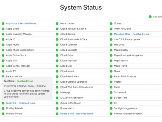Select the Maps Routing & Navigation entry
Viewport: 162px width, 122px height.
click(128, 55)
